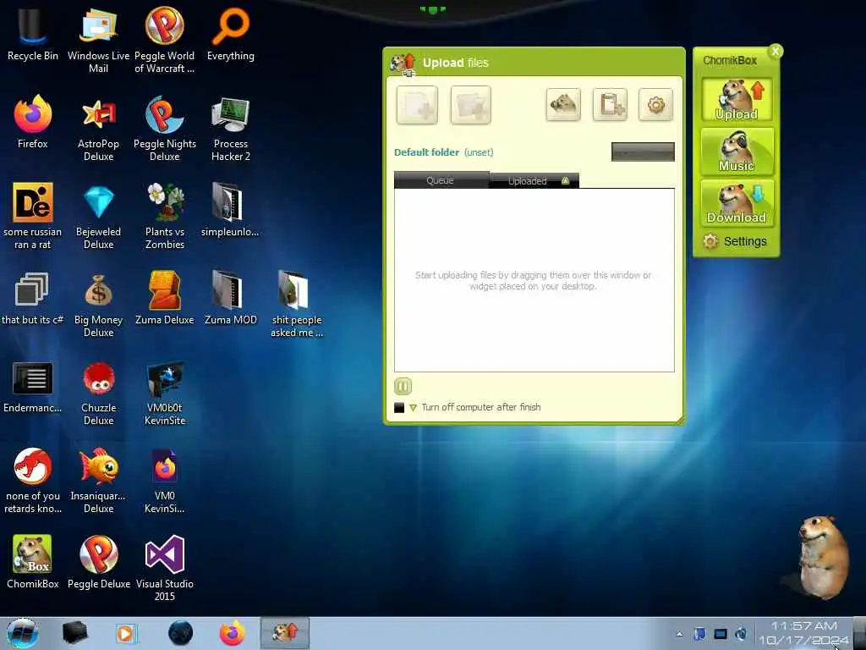Select the Bejeweled Deluxe desktop icon

point(98,217)
